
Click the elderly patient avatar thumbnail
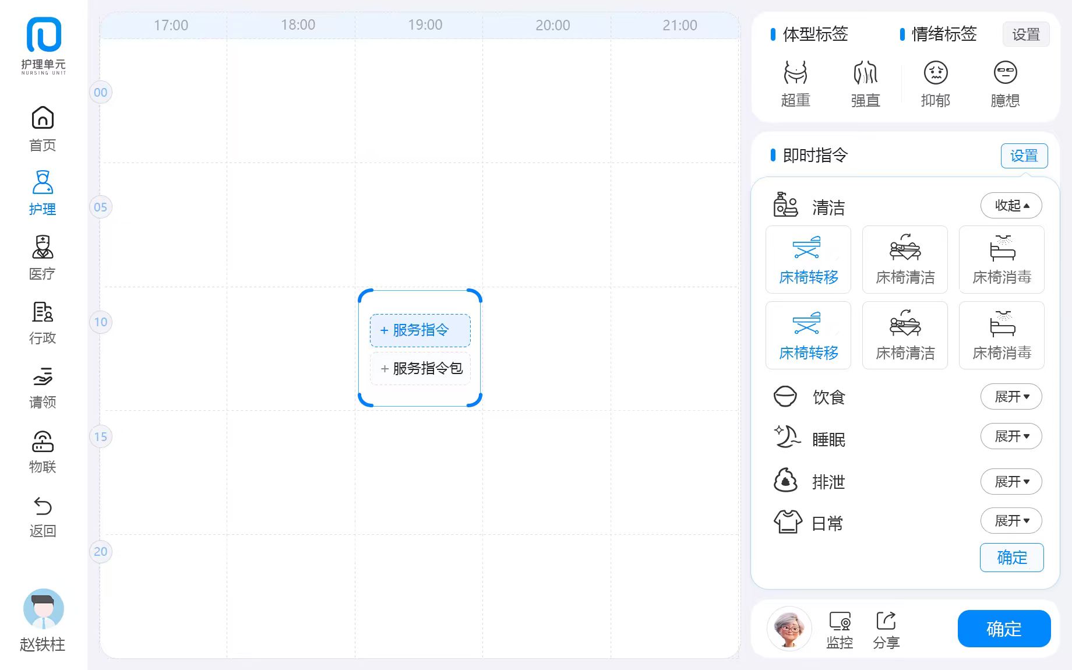[x=789, y=629]
